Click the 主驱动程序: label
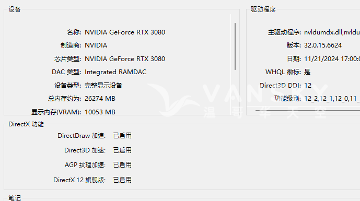360x201 pixels. tap(284, 32)
